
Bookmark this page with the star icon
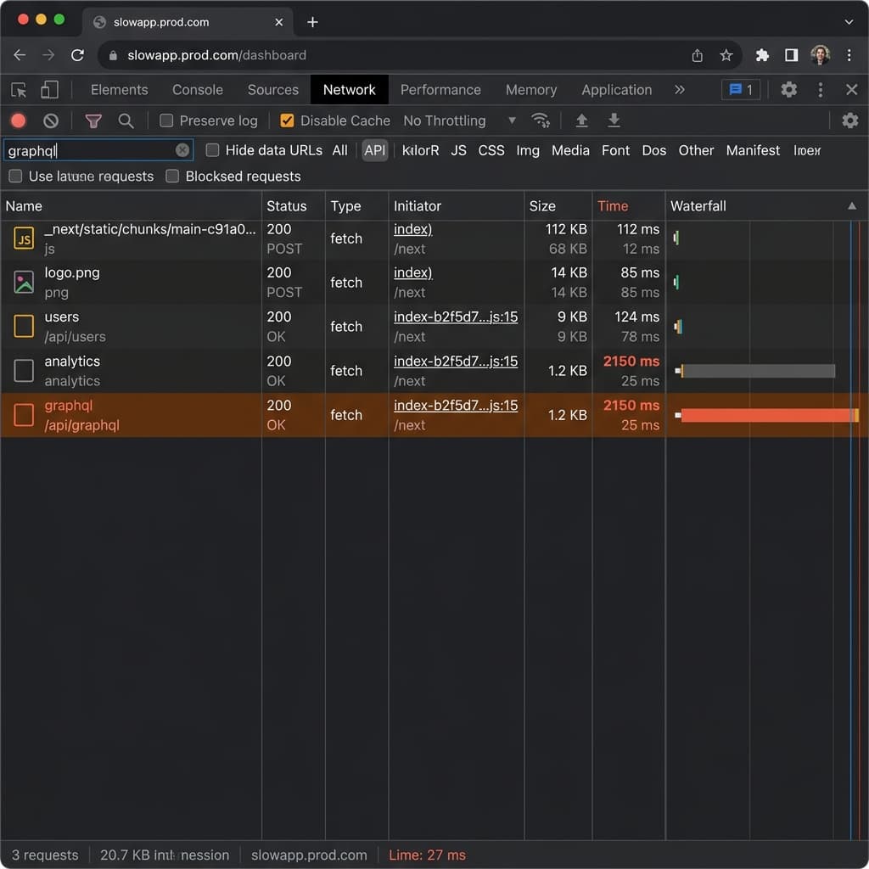pyautogui.click(x=726, y=55)
